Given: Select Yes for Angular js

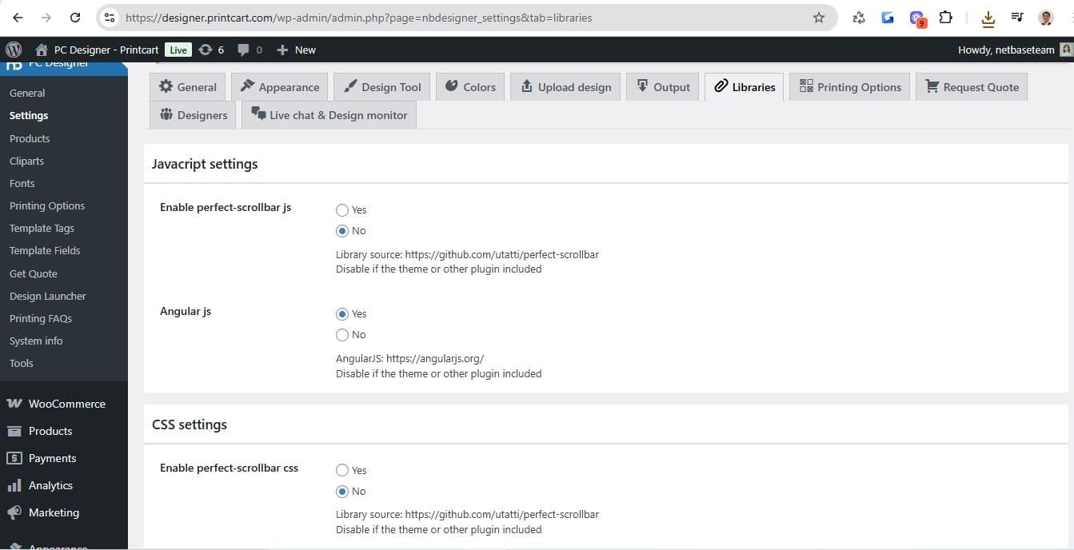Looking at the screenshot, I should tap(342, 314).
